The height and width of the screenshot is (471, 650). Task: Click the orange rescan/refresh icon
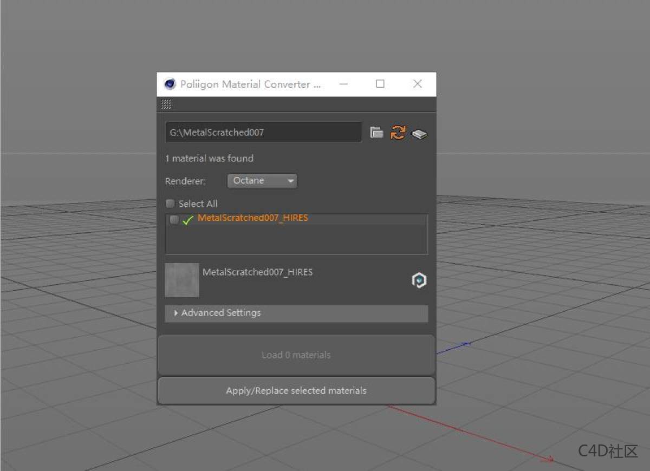(398, 132)
